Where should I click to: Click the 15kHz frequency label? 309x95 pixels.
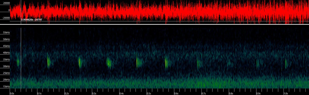pyautogui.click(x=6, y=87)
